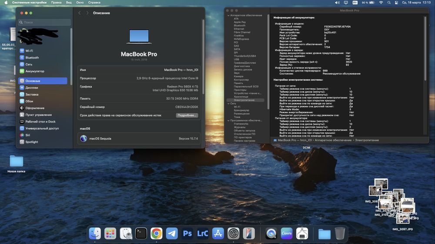
Task: Open Рабочий стол и Dock settings
Action: 43,122
